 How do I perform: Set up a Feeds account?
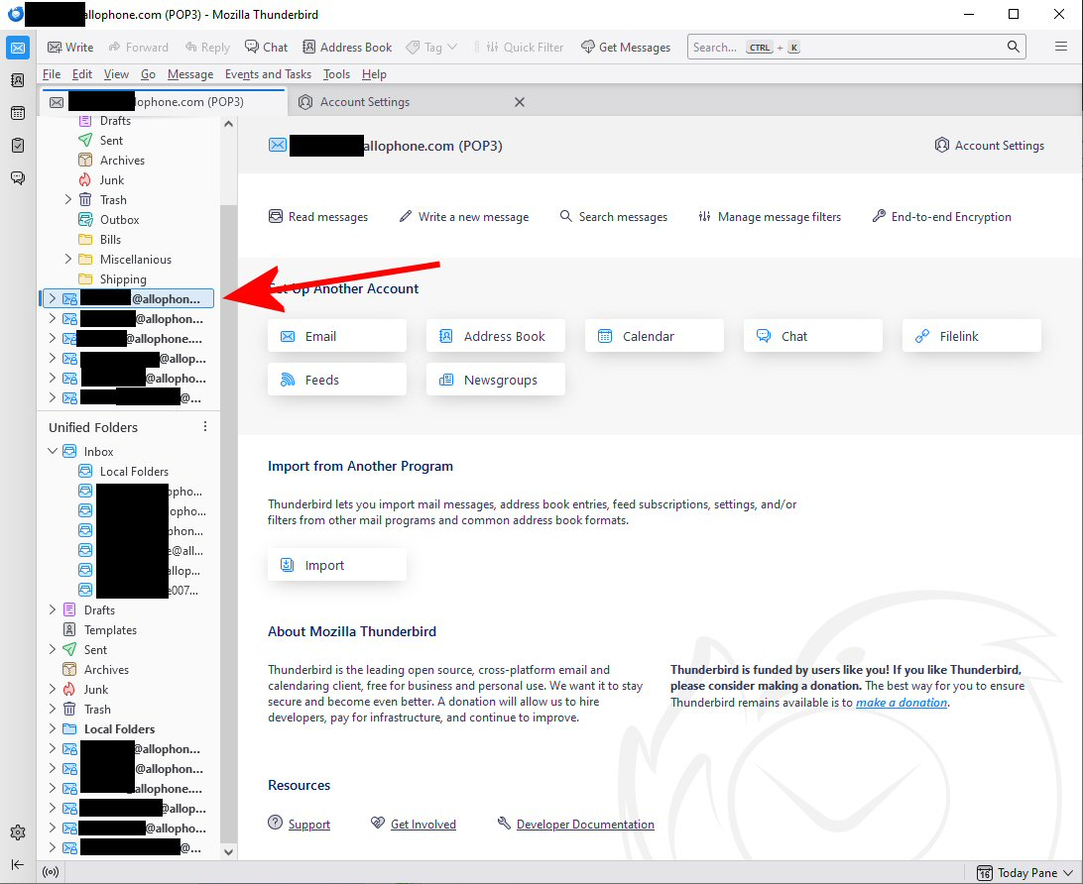click(337, 380)
